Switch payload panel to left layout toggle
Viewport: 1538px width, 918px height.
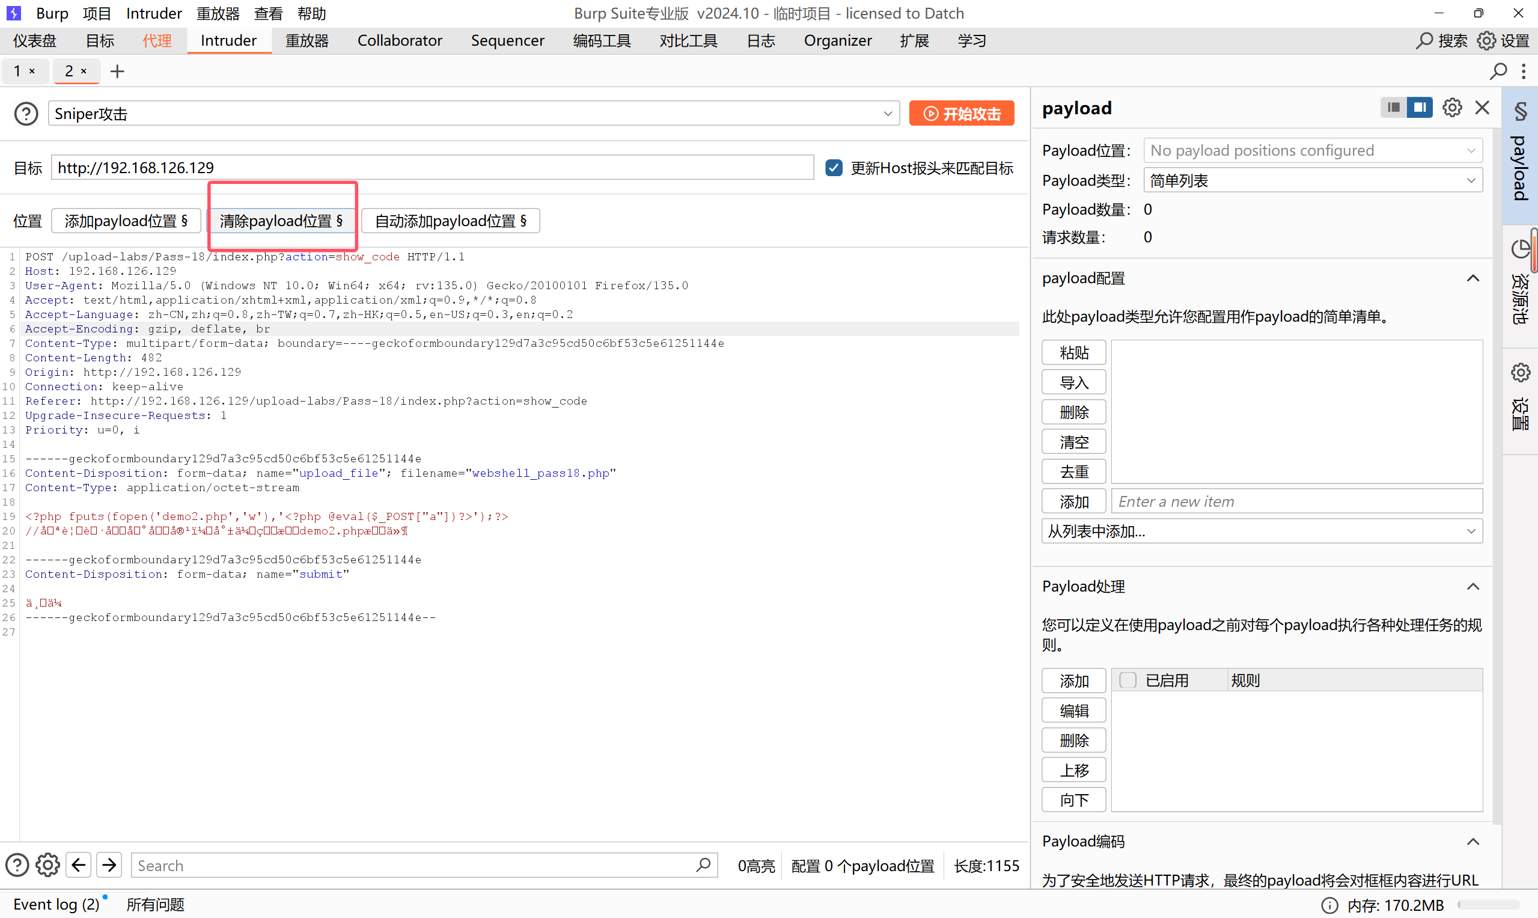point(1393,108)
